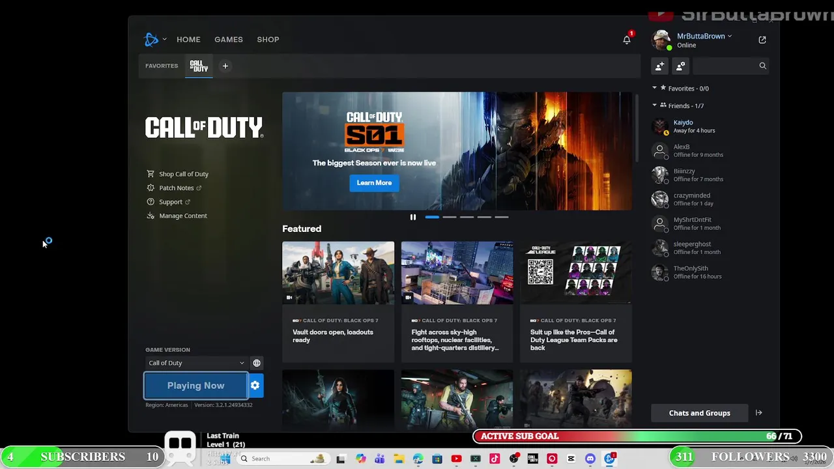Screen dimensions: 834x469
Task: Open Microsoft Edge from taskbar
Action: pyautogui.click(x=418, y=459)
